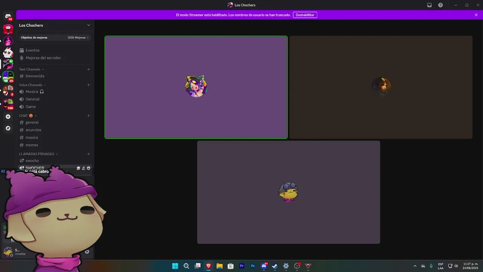Open Steam from the taskbar
Image resolution: width=483 pixels, height=272 pixels.
[275, 266]
